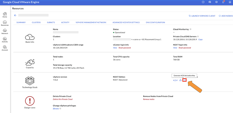Switch to the Subnets tab
233x113 pixels.
pyautogui.click(x=51, y=22)
